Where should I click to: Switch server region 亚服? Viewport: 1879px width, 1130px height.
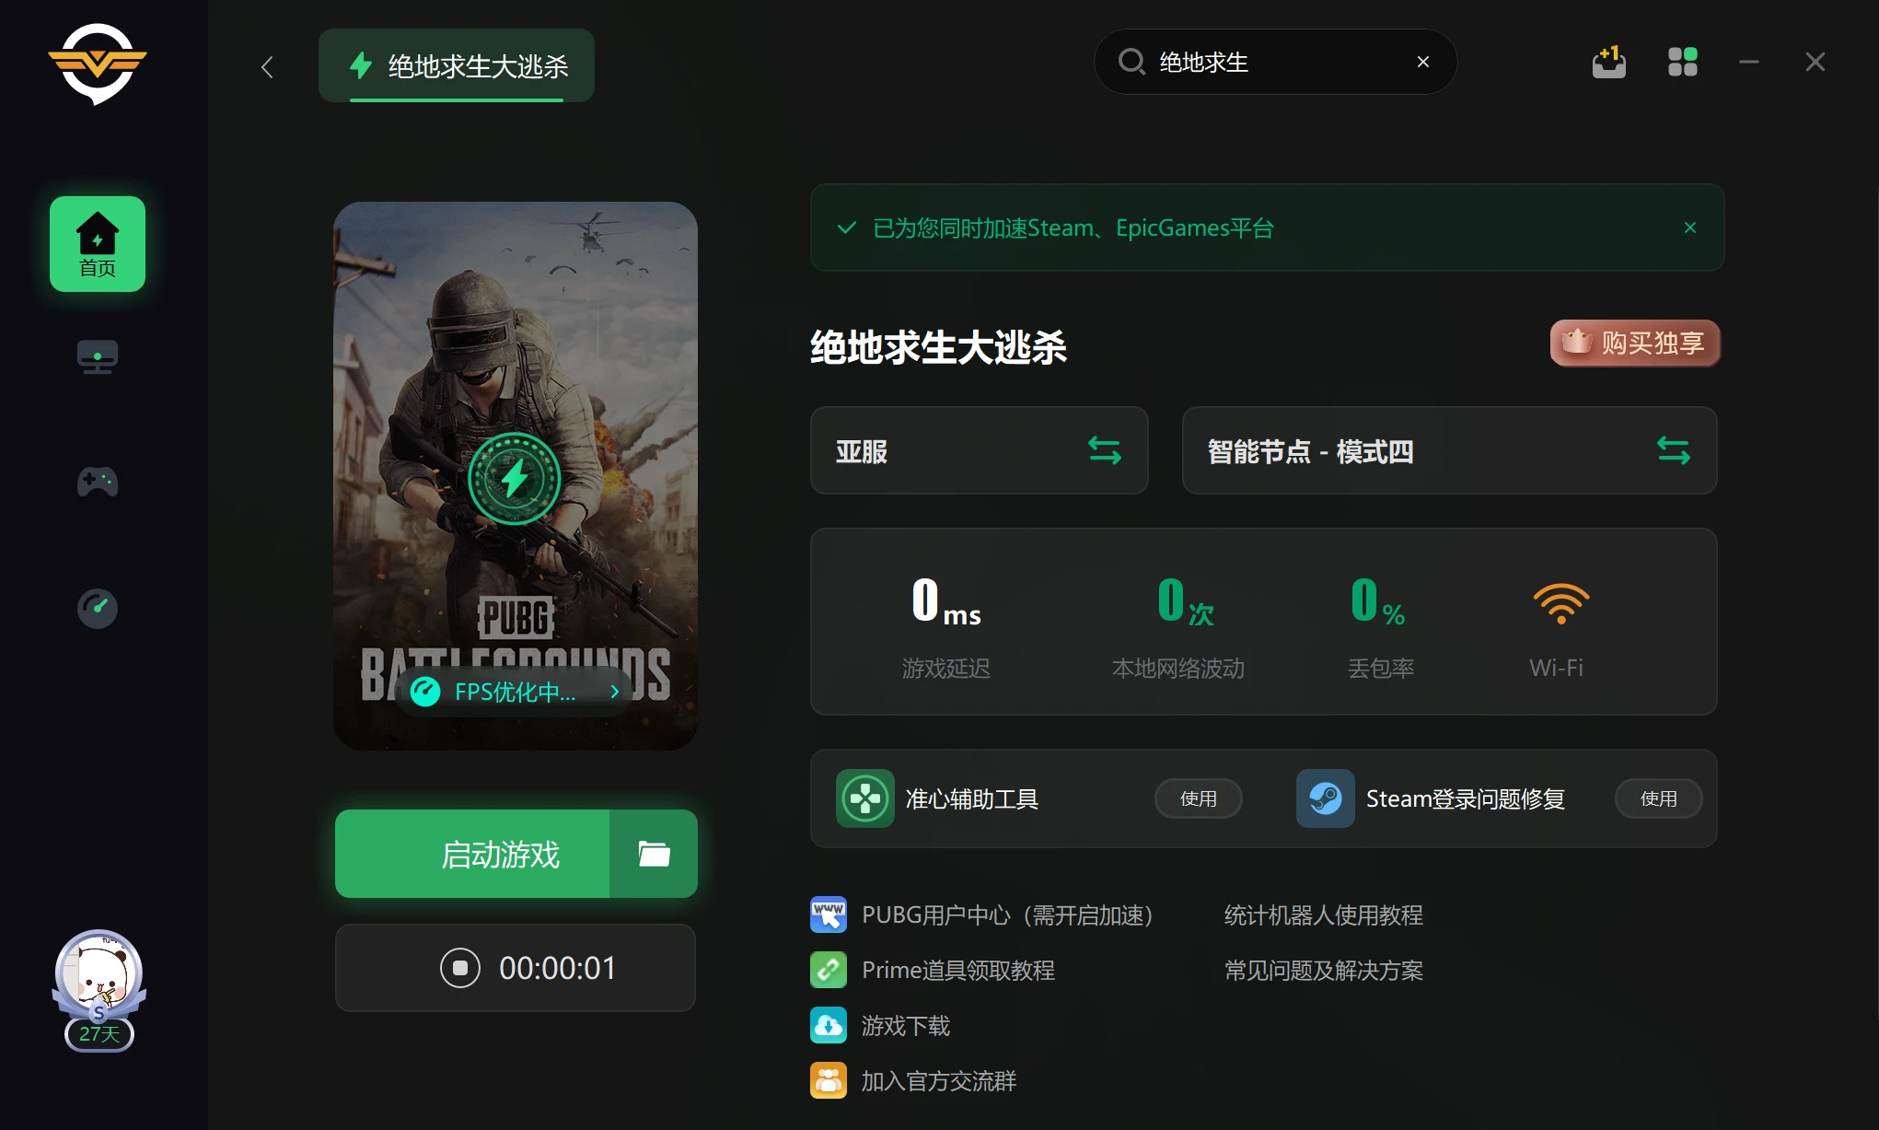click(980, 450)
